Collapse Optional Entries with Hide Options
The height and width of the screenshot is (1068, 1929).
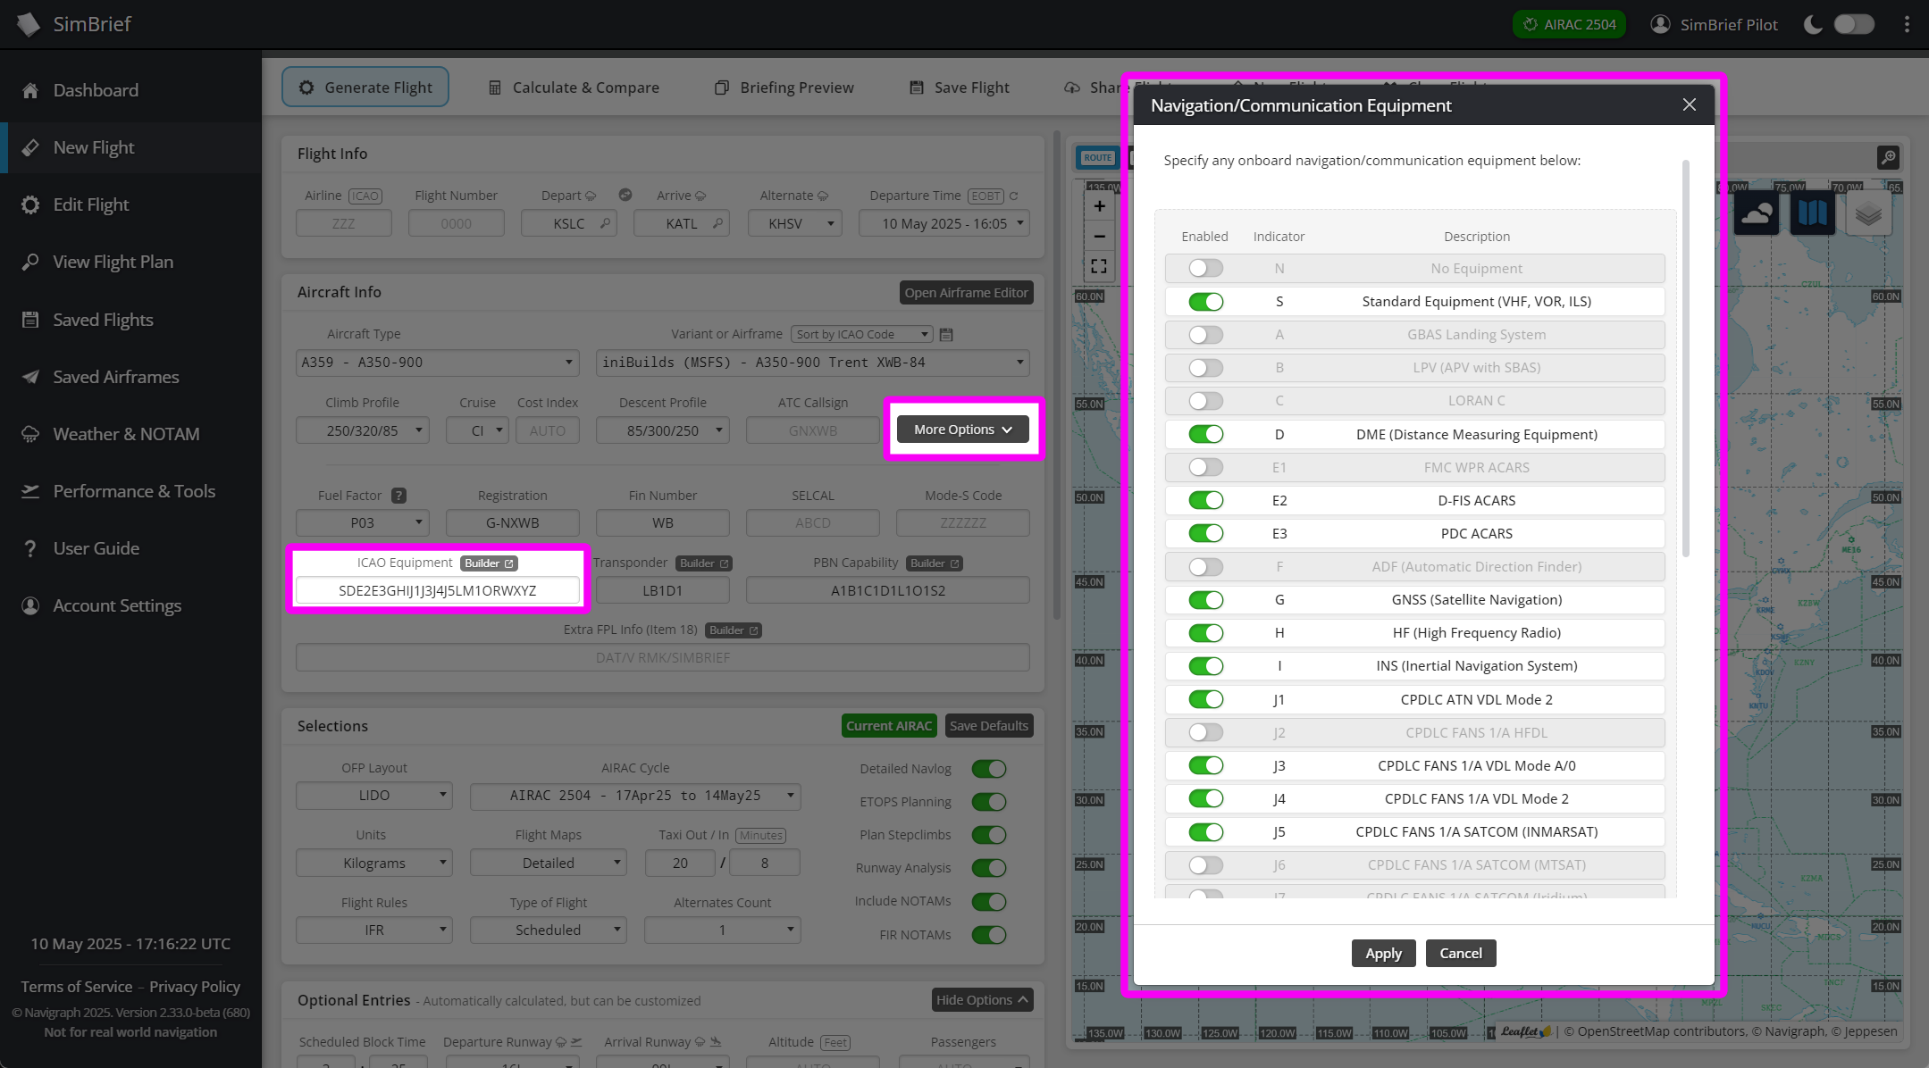click(x=981, y=999)
